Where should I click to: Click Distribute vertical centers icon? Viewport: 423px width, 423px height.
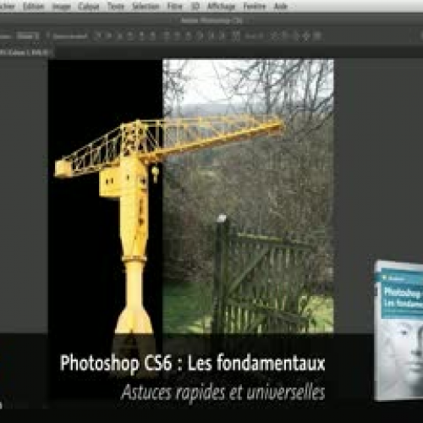[178, 36]
